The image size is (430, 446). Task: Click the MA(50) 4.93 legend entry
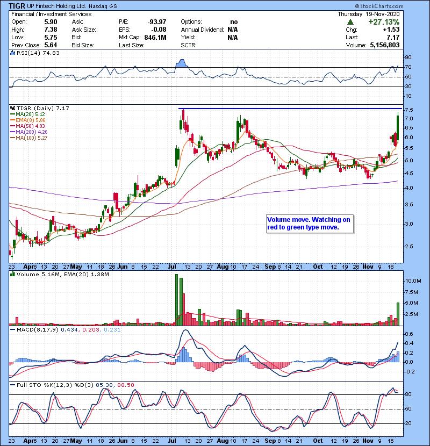(28, 126)
